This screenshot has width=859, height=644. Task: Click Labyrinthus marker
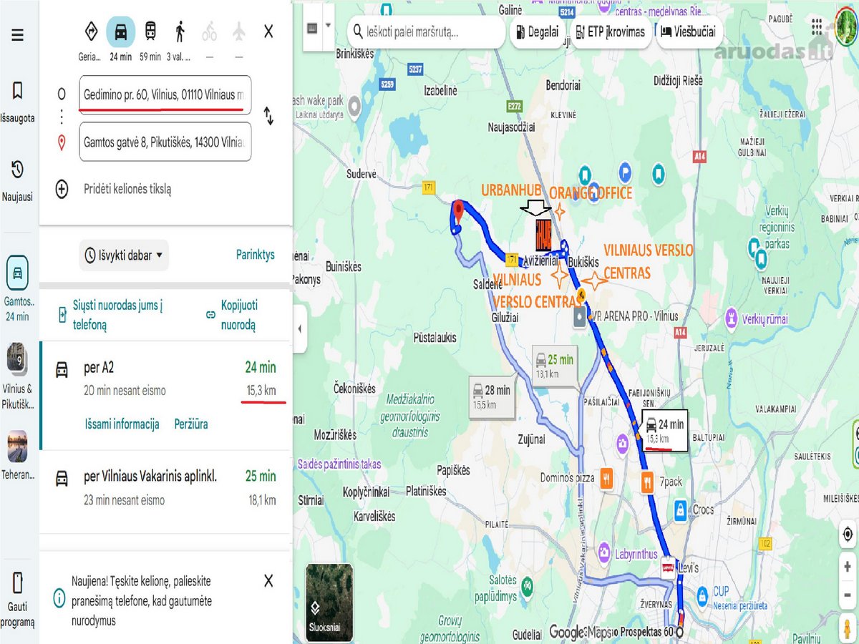click(x=605, y=553)
